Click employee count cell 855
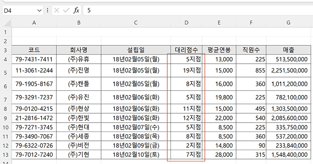Viewport: 313px width, 164px height. click(251, 70)
